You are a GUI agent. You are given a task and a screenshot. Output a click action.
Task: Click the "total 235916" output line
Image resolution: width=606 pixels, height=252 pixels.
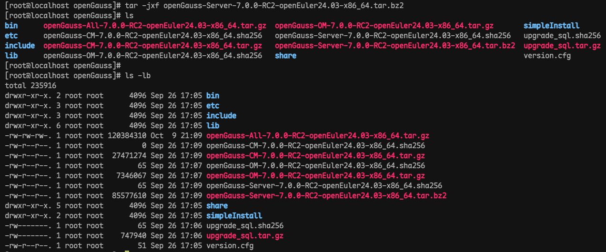click(x=30, y=86)
